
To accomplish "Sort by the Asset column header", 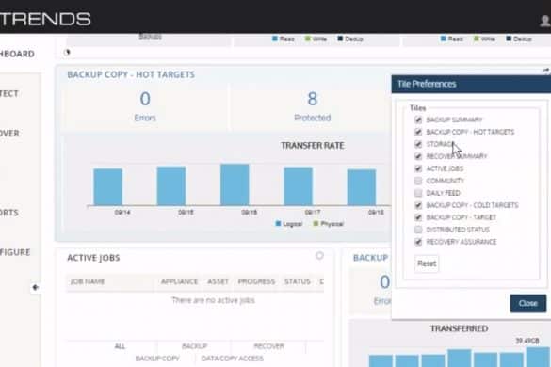I will (x=218, y=281).
